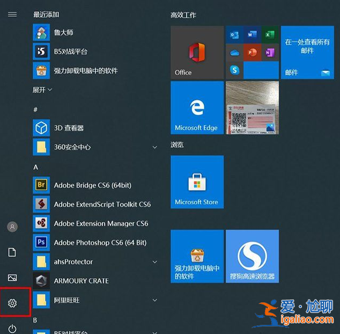Image resolution: width=340 pixels, height=334 pixels.
Task: Click 展开 to expand recently added
Action: [42, 90]
